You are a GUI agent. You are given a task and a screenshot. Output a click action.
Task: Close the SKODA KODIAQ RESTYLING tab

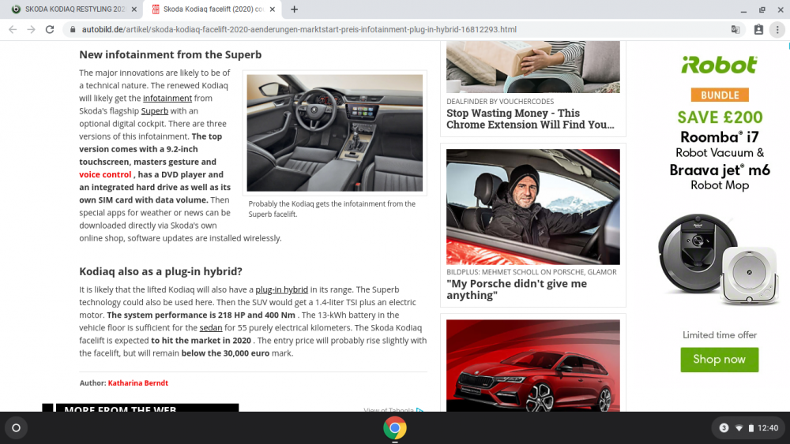(x=134, y=9)
